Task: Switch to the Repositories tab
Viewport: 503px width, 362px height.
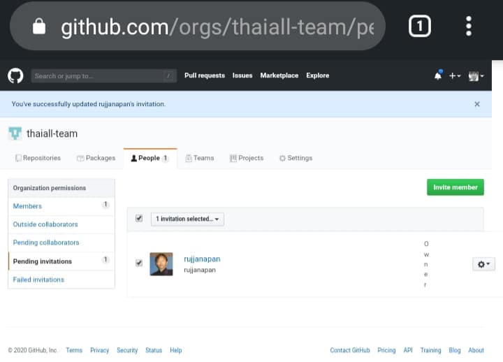Action: (38, 158)
